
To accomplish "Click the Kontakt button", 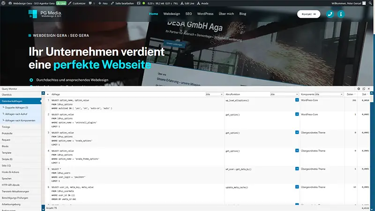I will [308, 14].
